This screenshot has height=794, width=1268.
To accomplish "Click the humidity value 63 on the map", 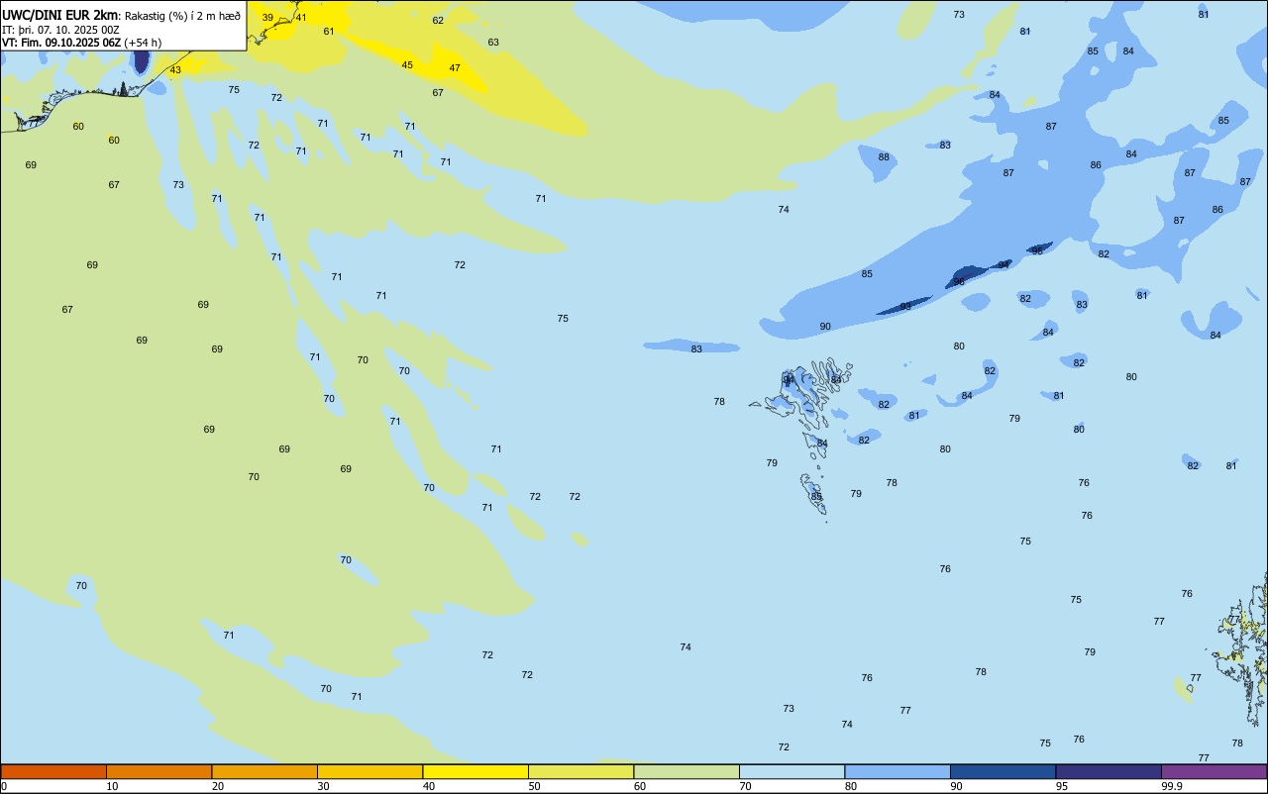I will (x=493, y=43).
